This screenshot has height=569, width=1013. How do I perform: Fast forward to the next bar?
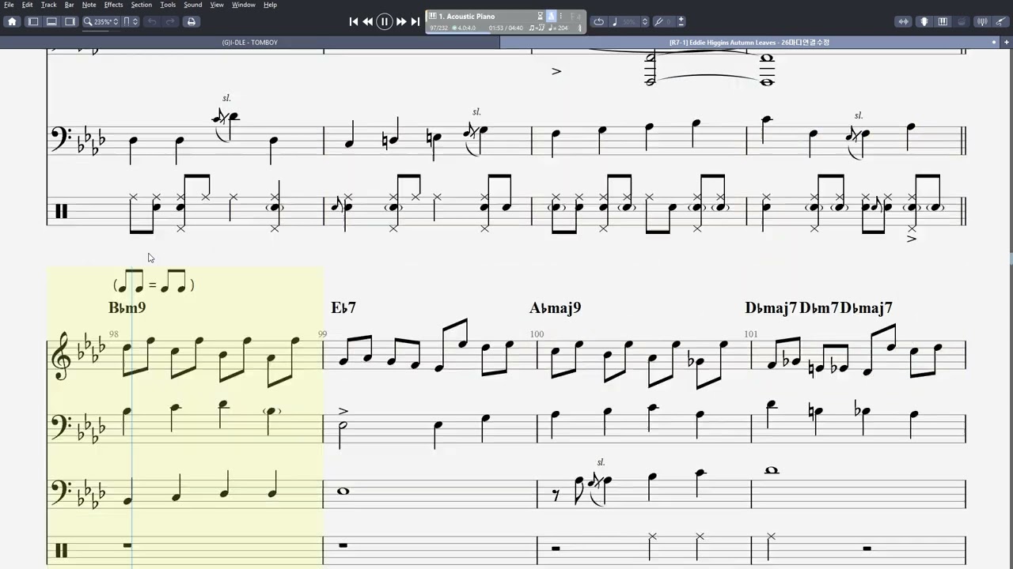point(401,22)
